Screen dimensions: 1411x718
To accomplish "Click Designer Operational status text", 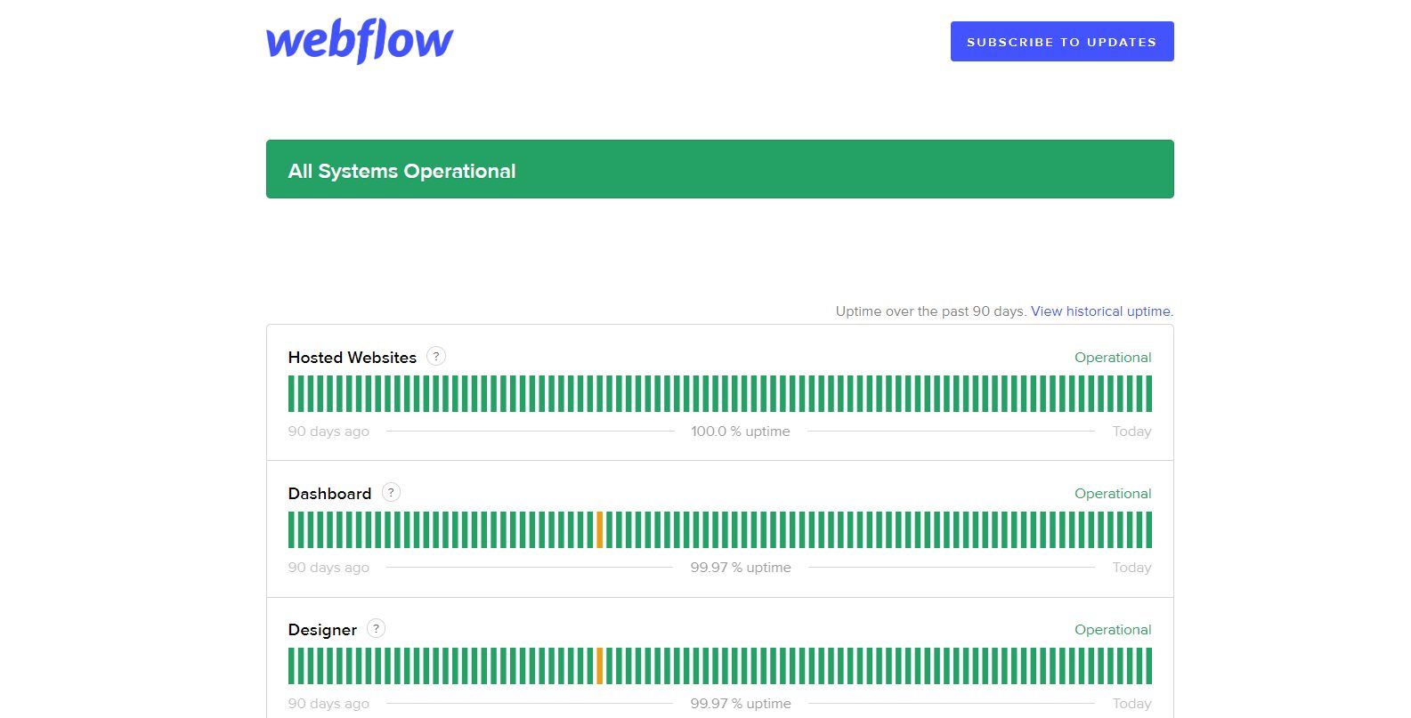I will coord(1113,630).
